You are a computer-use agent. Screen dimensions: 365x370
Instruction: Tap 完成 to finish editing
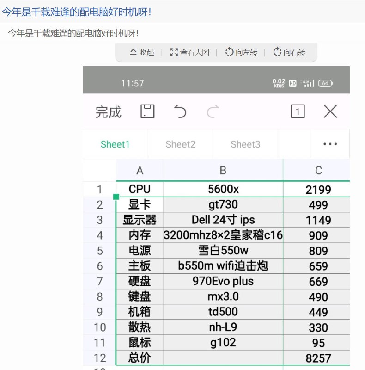tap(109, 112)
